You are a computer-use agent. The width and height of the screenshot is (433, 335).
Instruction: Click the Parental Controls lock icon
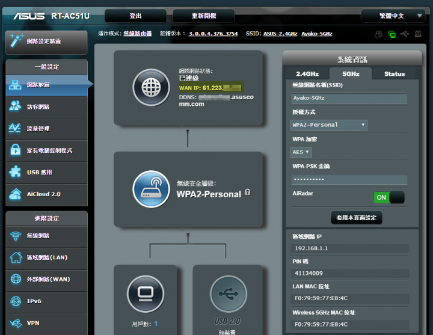point(16,150)
